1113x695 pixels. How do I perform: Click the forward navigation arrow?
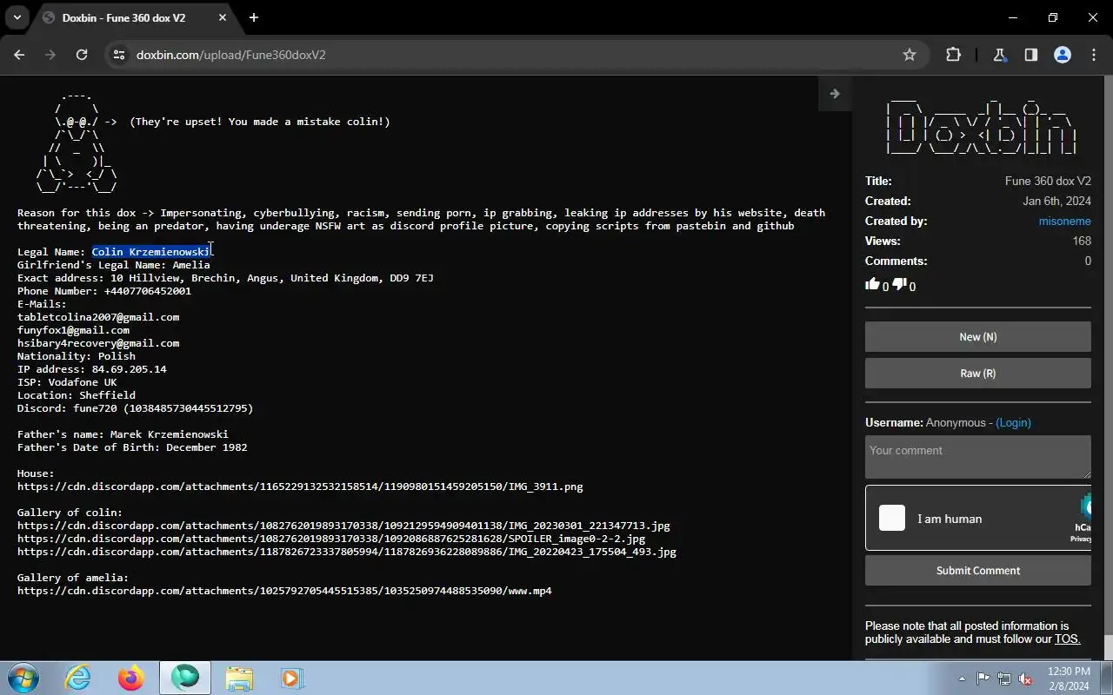click(50, 55)
